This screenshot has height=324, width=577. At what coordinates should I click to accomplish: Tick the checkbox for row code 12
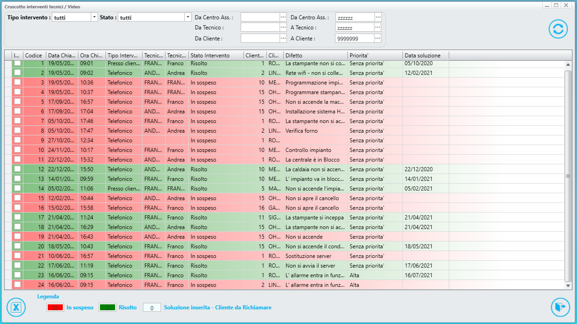coord(17,169)
